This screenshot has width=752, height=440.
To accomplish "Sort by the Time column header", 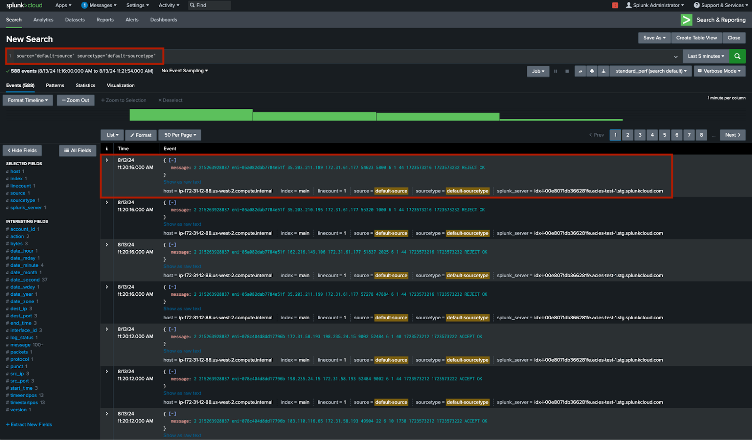I will (x=123, y=148).
